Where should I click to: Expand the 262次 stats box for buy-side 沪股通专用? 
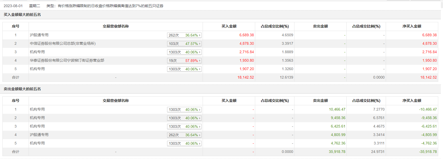click(x=184, y=35)
